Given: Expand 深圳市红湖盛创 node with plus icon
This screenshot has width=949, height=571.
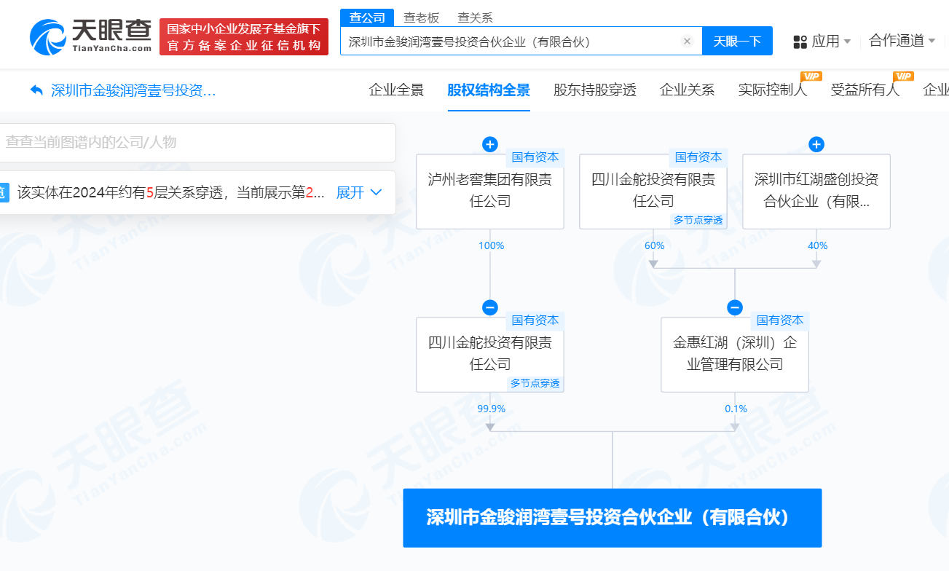Looking at the screenshot, I should coord(816,144).
